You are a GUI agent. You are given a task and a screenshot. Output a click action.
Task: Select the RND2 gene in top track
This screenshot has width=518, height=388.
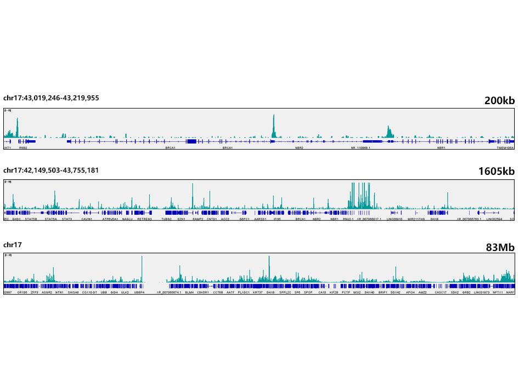(x=23, y=148)
